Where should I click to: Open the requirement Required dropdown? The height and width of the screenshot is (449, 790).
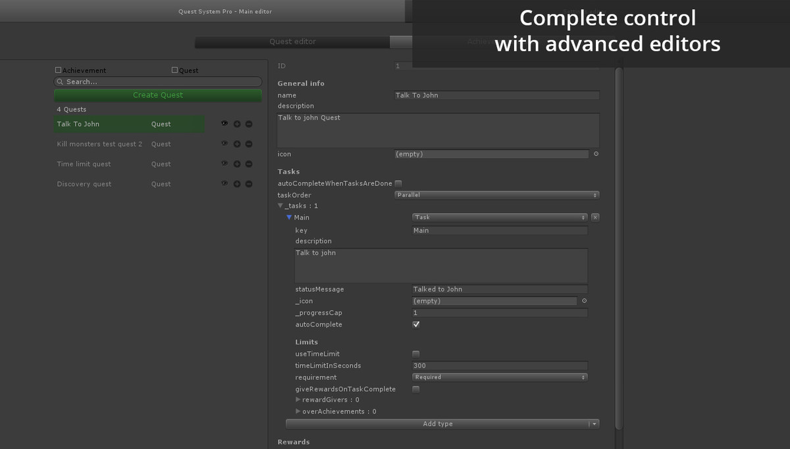(500, 377)
